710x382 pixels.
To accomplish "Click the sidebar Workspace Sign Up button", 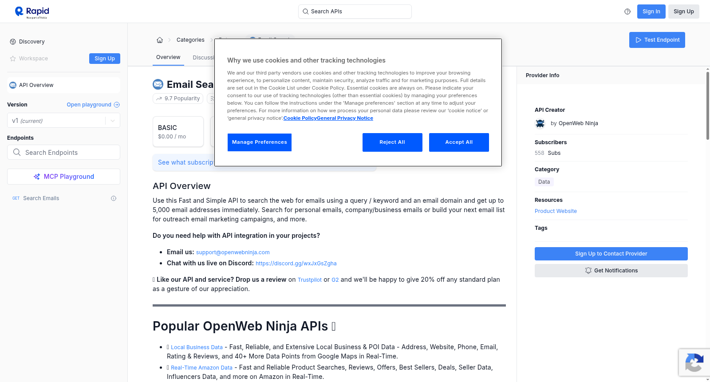I will tap(105, 59).
